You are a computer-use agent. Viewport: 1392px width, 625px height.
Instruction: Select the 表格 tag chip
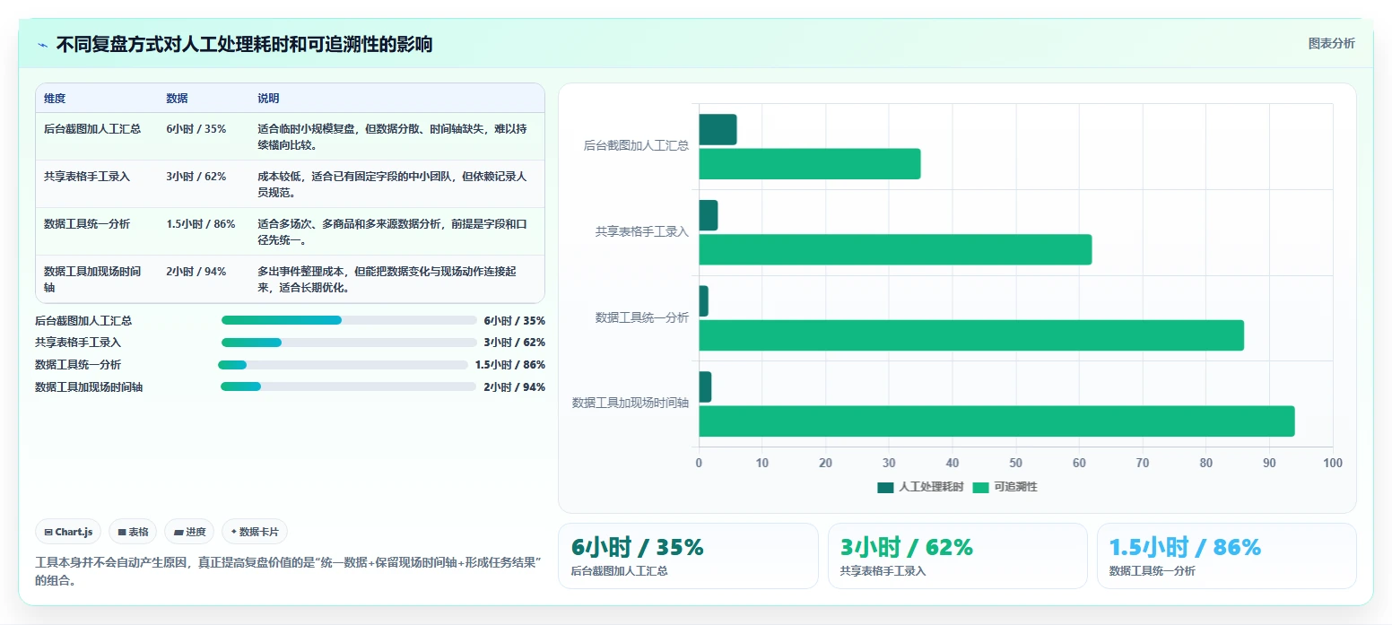[x=133, y=532]
